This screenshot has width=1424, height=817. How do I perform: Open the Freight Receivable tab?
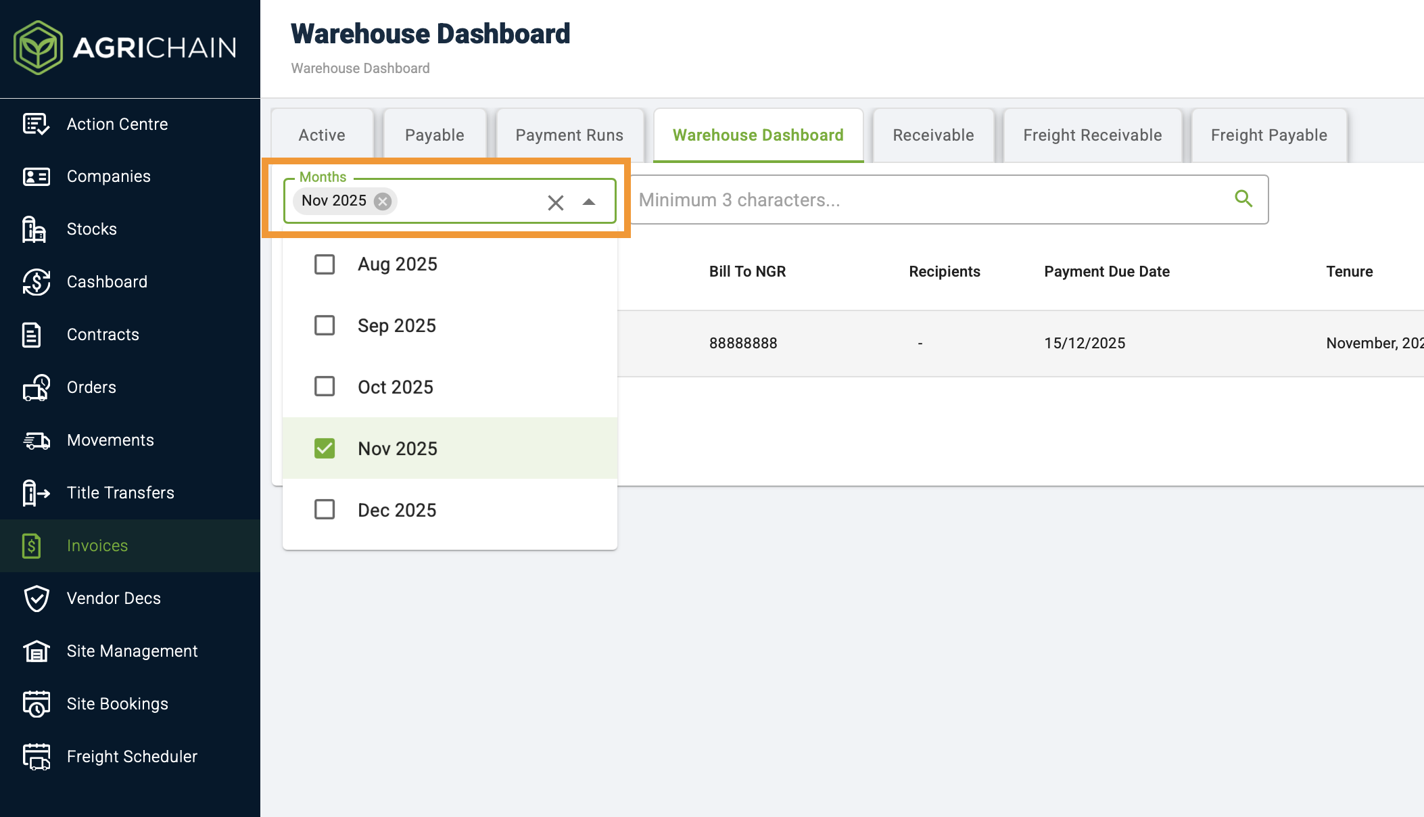point(1092,135)
